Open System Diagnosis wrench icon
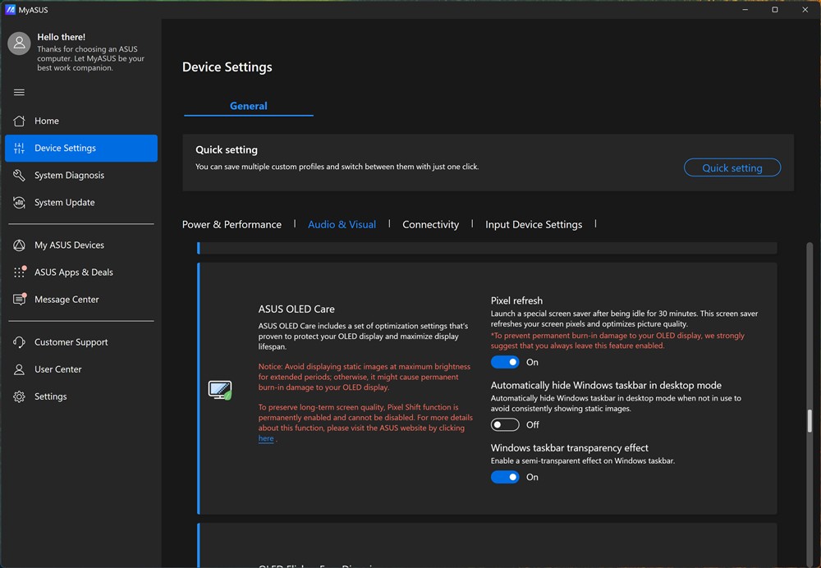Image resolution: width=821 pixels, height=568 pixels. coord(19,176)
